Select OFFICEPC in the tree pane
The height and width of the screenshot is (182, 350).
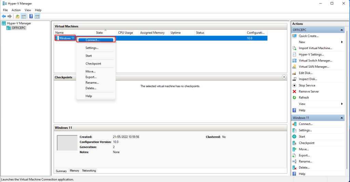pyautogui.click(x=18, y=28)
